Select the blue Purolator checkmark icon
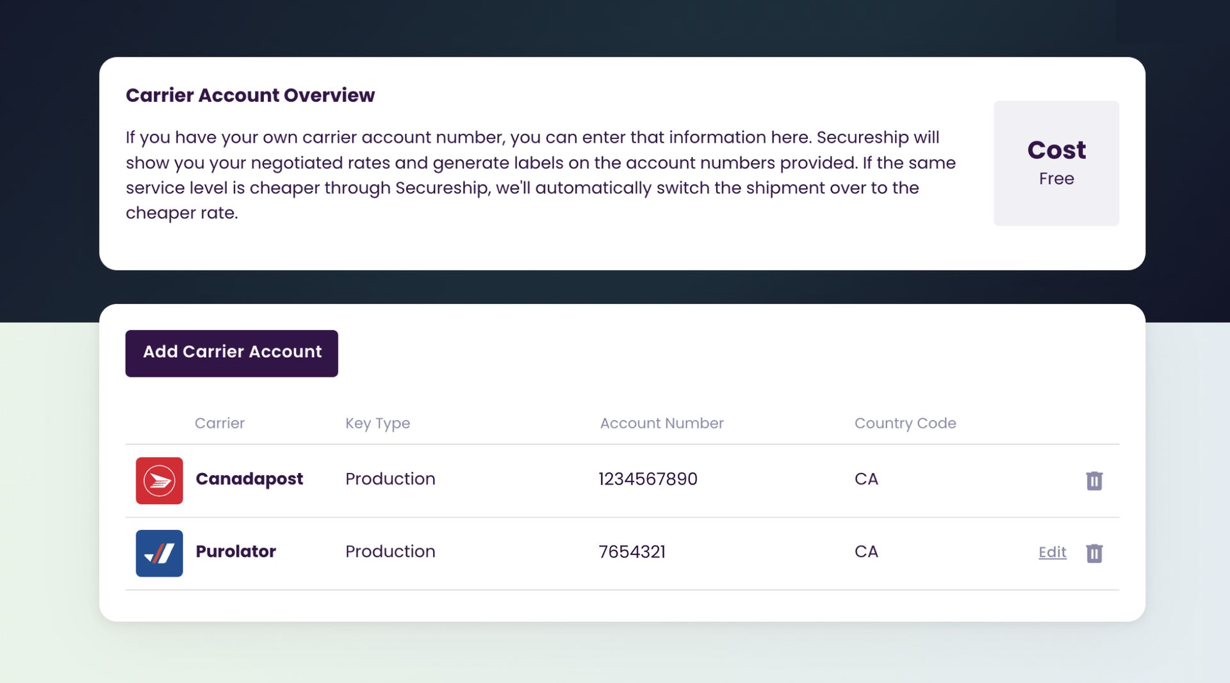 159,553
